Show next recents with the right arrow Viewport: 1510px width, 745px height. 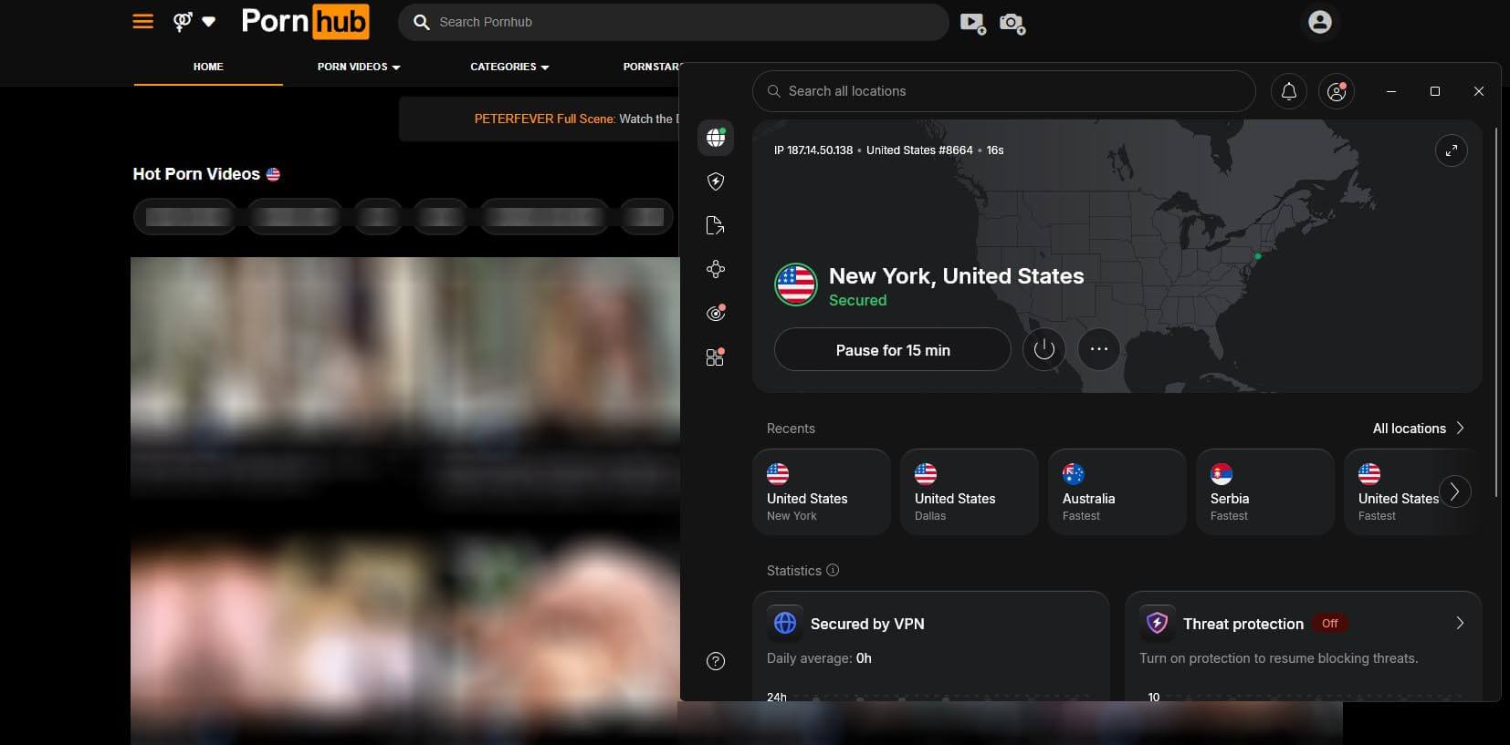pos(1455,491)
